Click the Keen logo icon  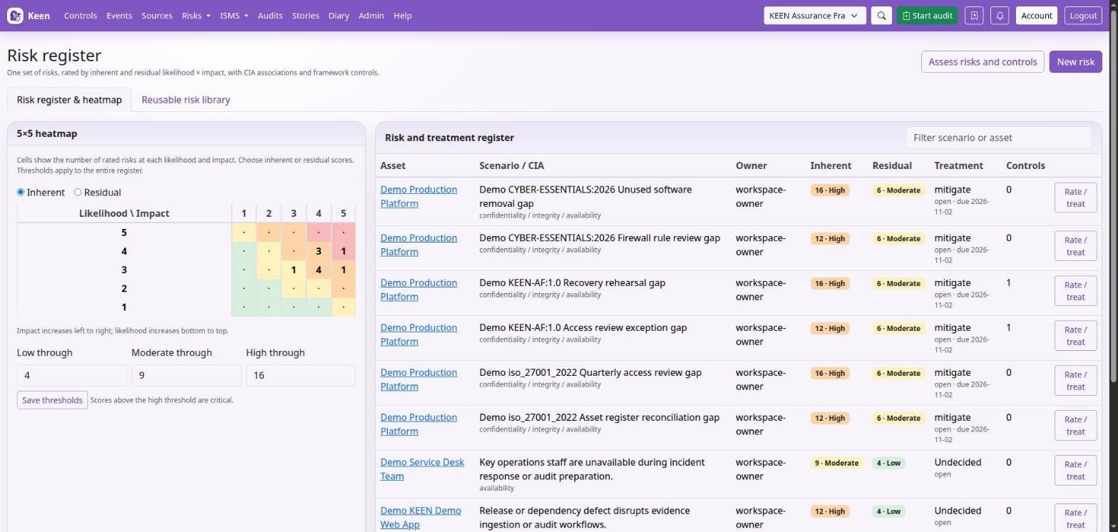(x=15, y=16)
